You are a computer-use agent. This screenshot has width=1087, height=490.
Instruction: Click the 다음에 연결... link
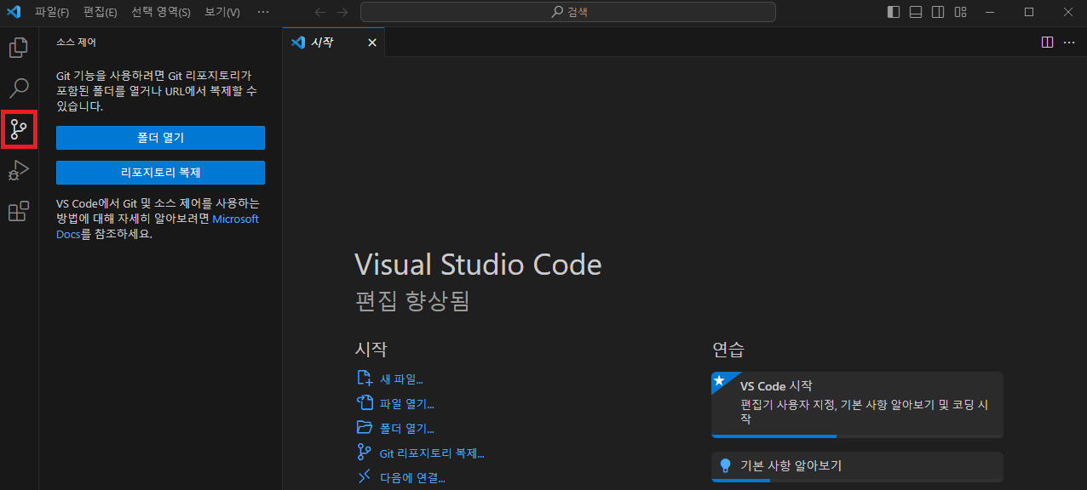412,478
